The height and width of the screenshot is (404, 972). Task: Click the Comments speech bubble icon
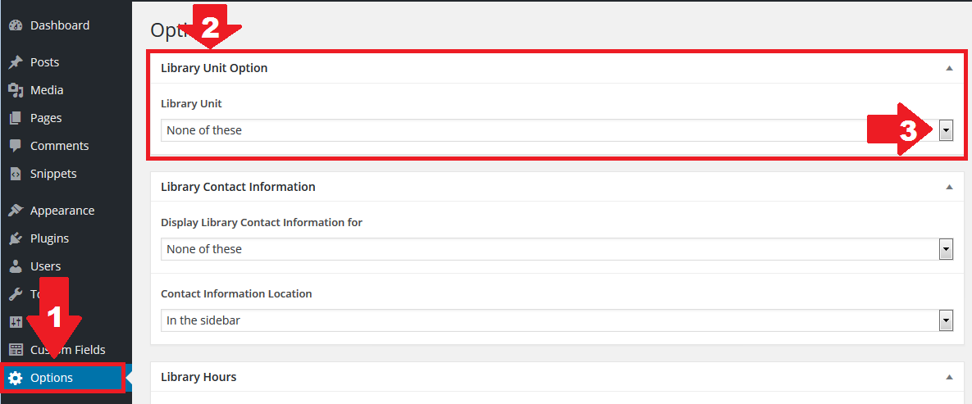[x=15, y=146]
